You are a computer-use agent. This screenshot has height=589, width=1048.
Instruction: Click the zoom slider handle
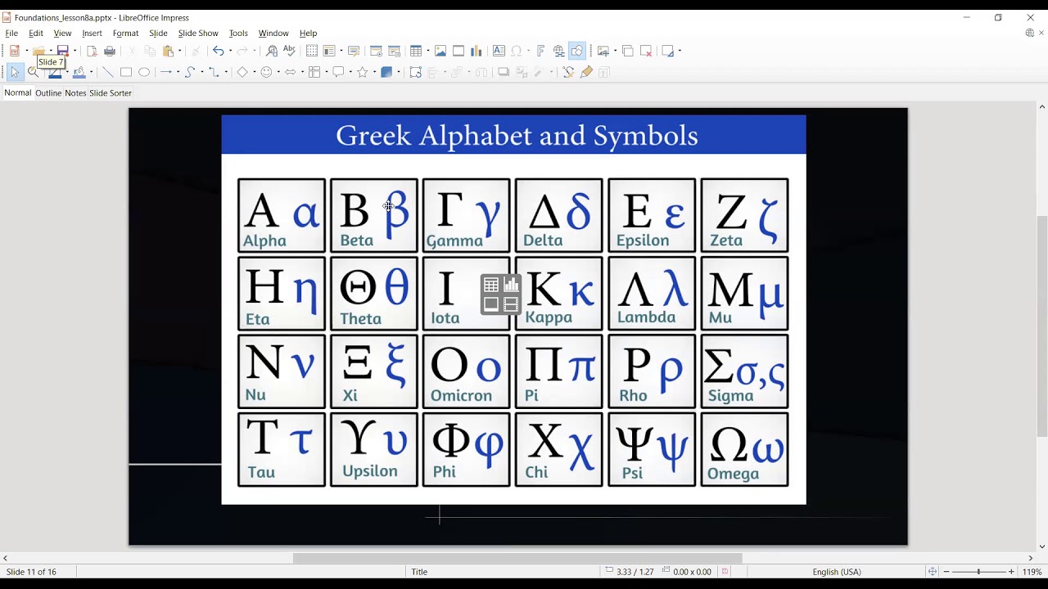pyautogui.click(x=979, y=572)
